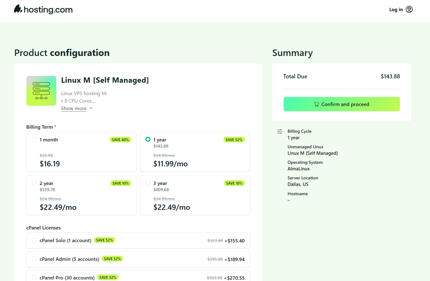Click the $22.49/mo price on 2 year card
Image resolution: width=430 pixels, height=281 pixels.
pyautogui.click(x=58, y=207)
